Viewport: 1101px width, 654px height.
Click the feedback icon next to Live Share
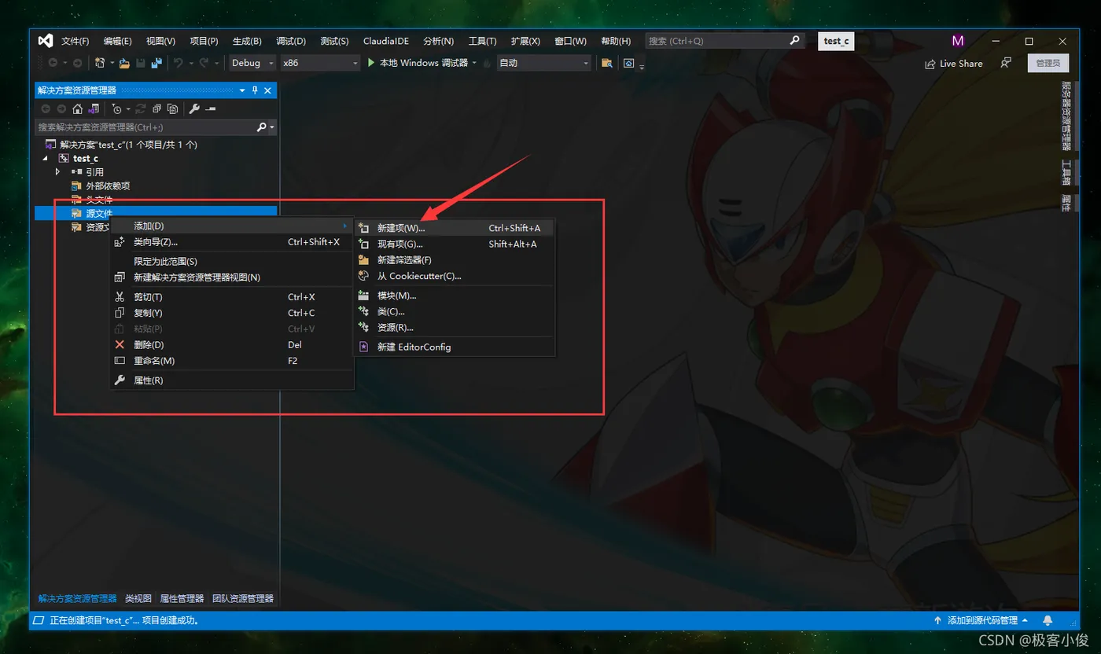pyautogui.click(x=1006, y=63)
